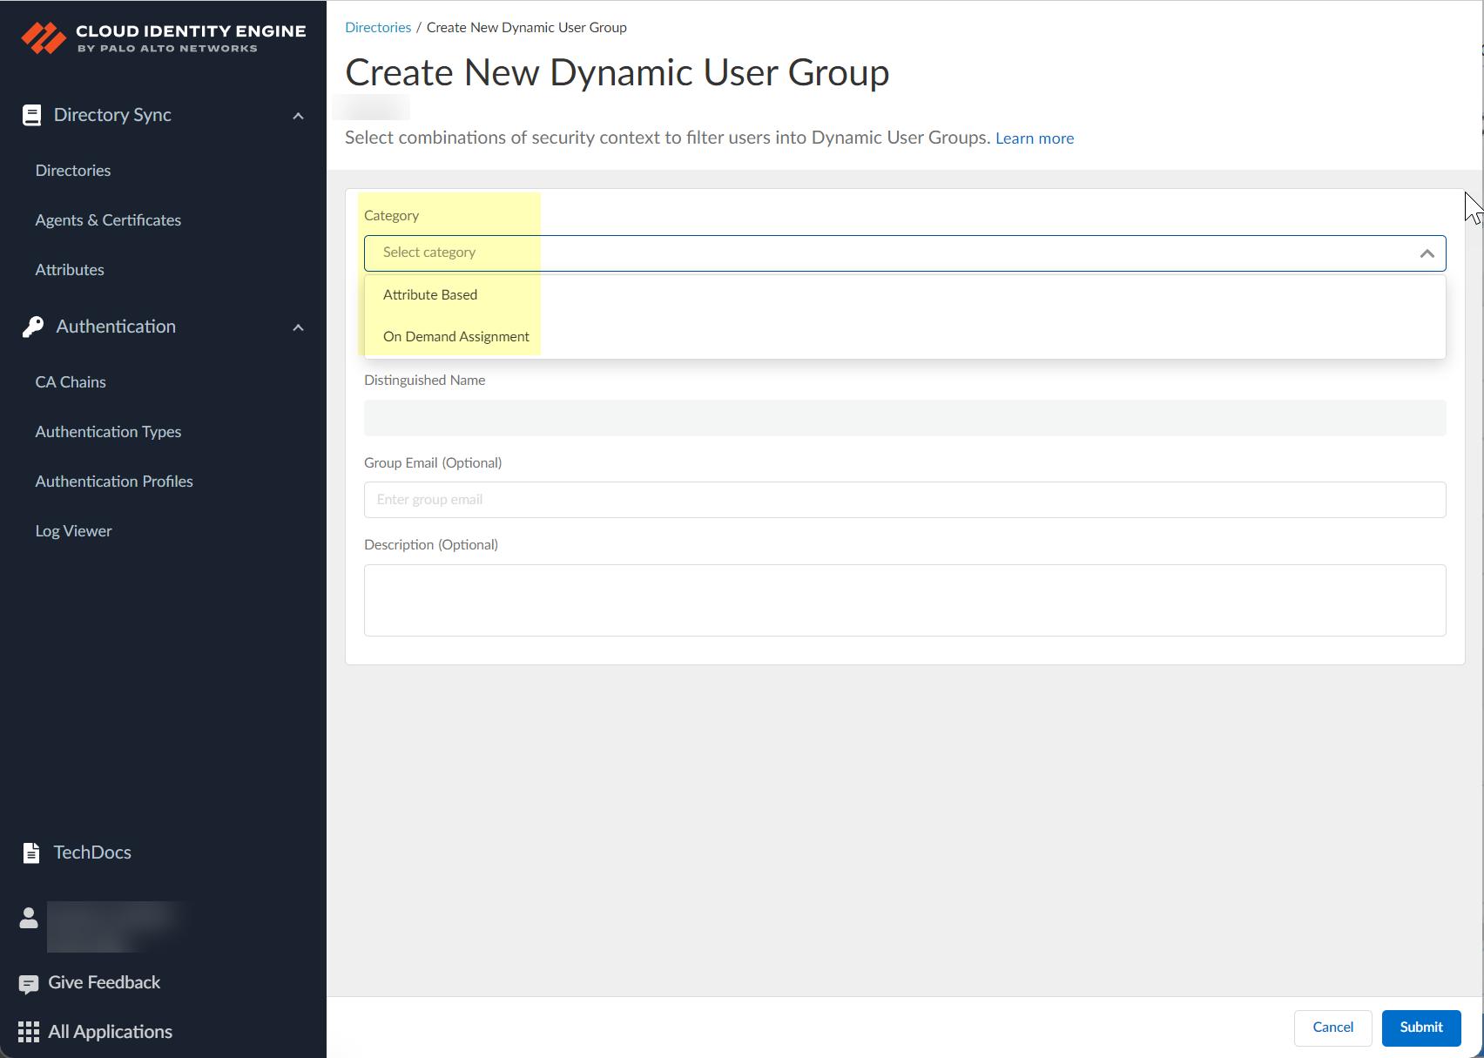
Task: Click the Directory Sync book icon
Action: [31, 116]
